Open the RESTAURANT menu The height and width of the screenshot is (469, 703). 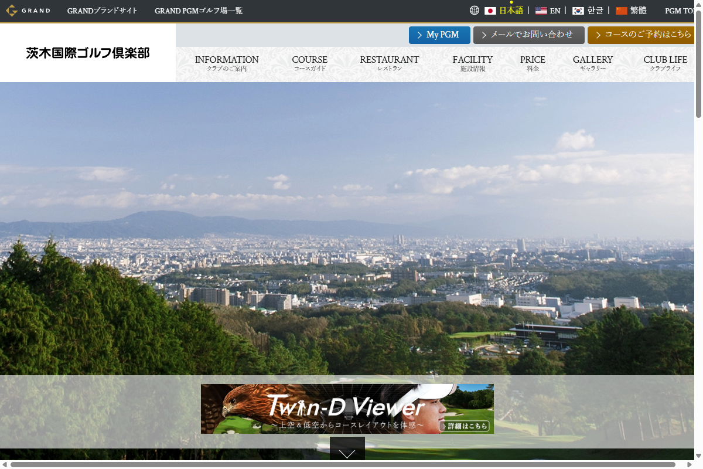coord(390,63)
